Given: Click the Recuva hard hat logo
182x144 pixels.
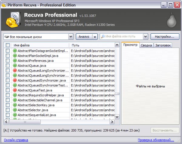Looking at the screenshot, I should (13, 20).
